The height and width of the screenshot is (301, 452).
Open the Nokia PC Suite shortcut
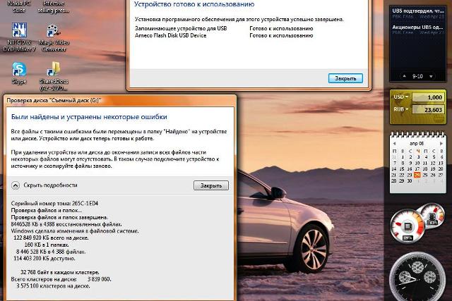[18, 6]
